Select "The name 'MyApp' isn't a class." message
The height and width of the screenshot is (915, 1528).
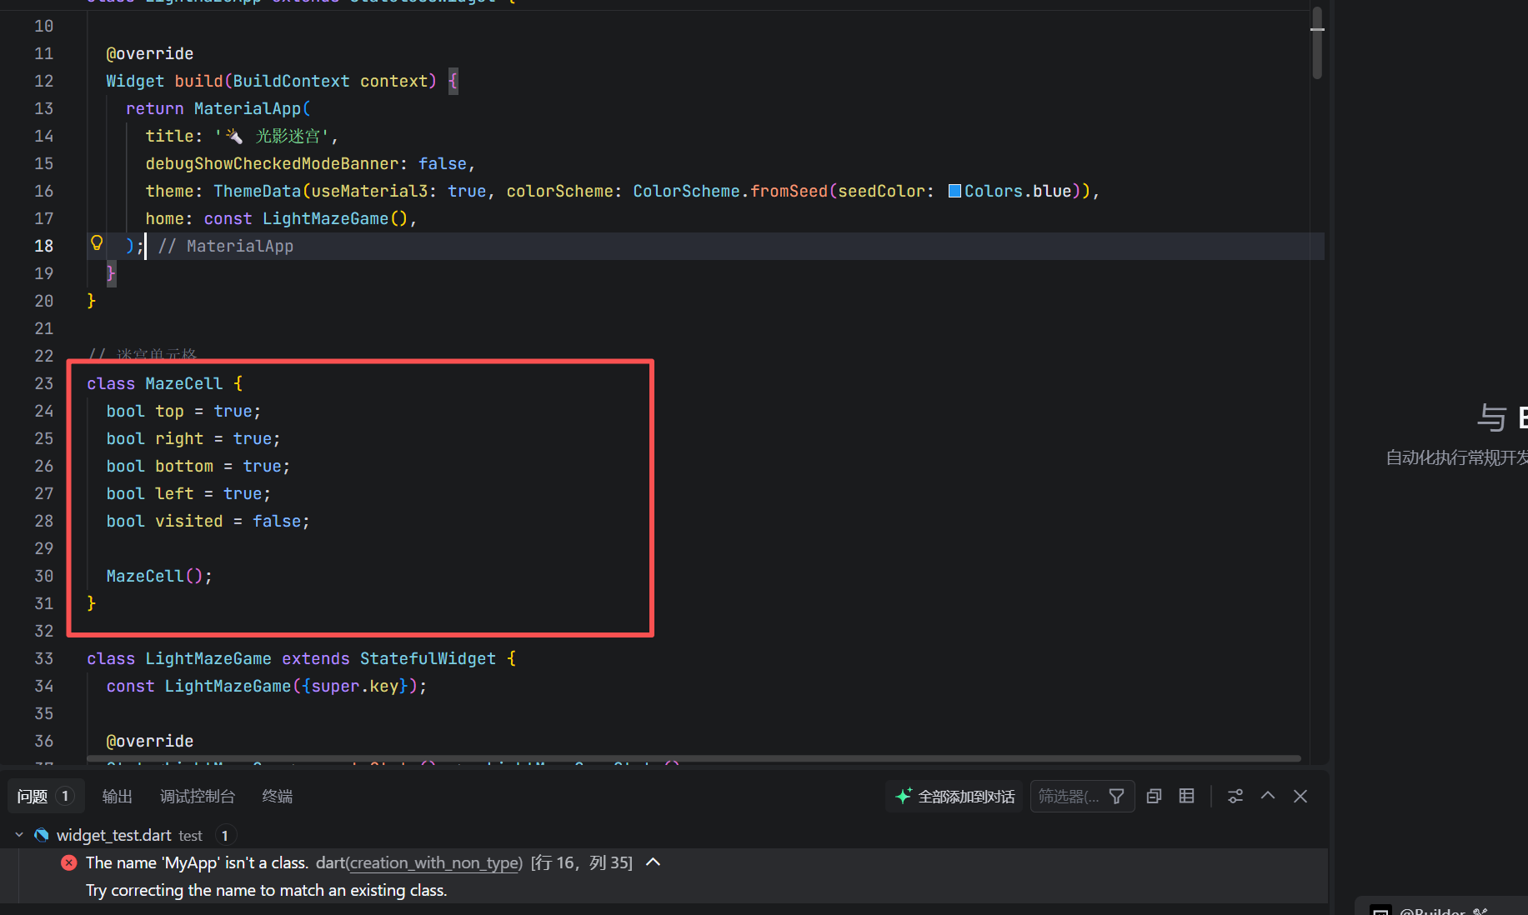pyautogui.click(x=198, y=863)
